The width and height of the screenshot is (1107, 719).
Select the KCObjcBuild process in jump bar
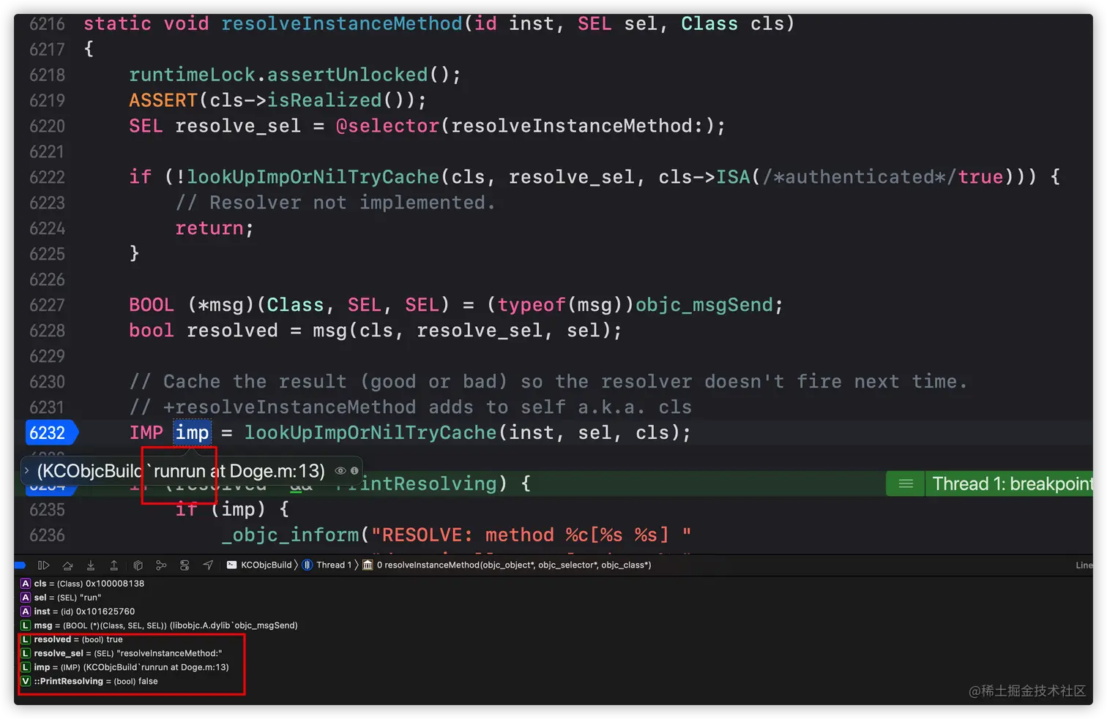pyautogui.click(x=259, y=565)
